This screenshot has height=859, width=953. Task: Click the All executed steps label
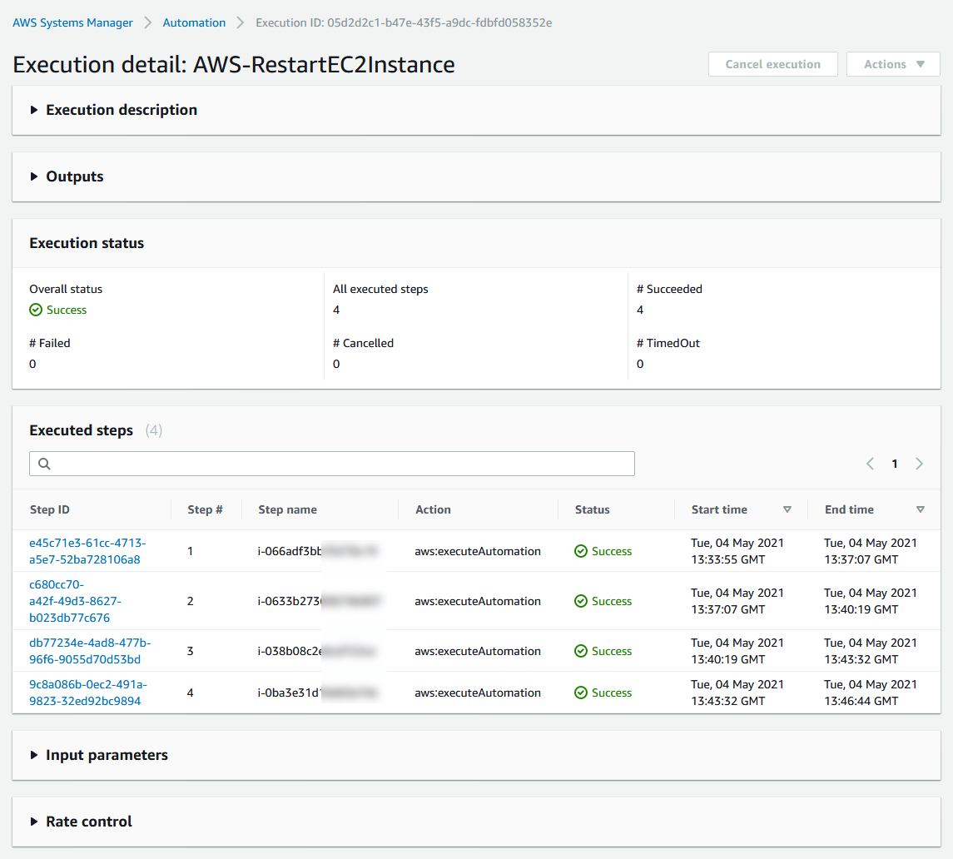tap(380, 290)
